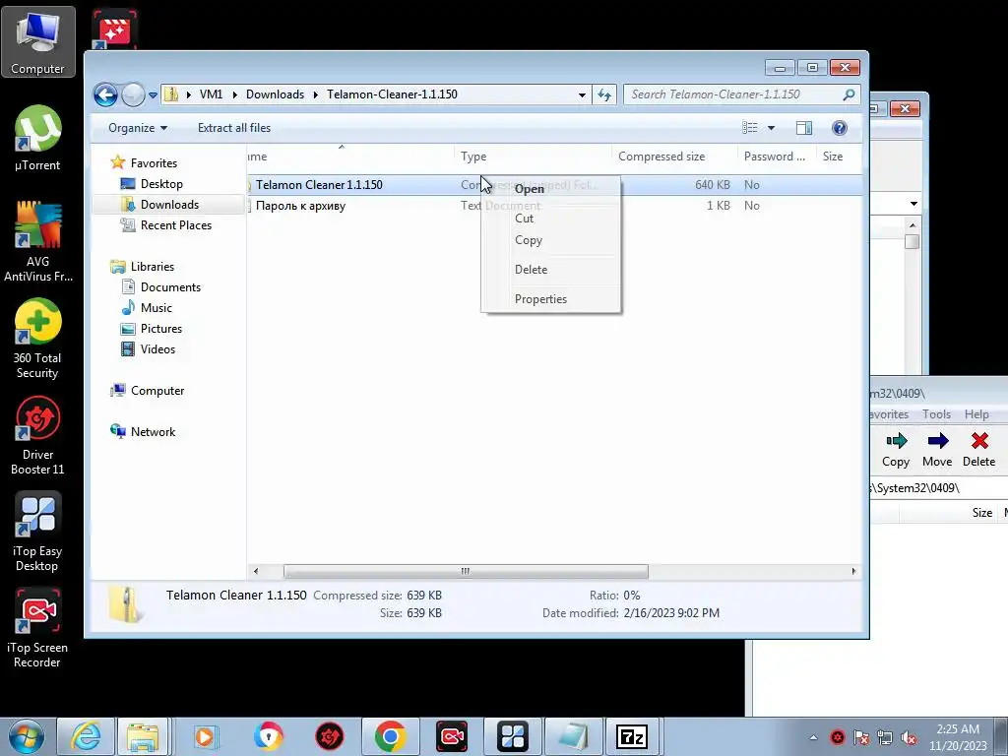The height and width of the screenshot is (756, 1008).
Task: Sort by Compressed size column header
Action: tap(675, 157)
